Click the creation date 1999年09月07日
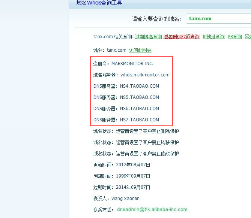Viewport: 251px width, 218px height. (x=133, y=176)
